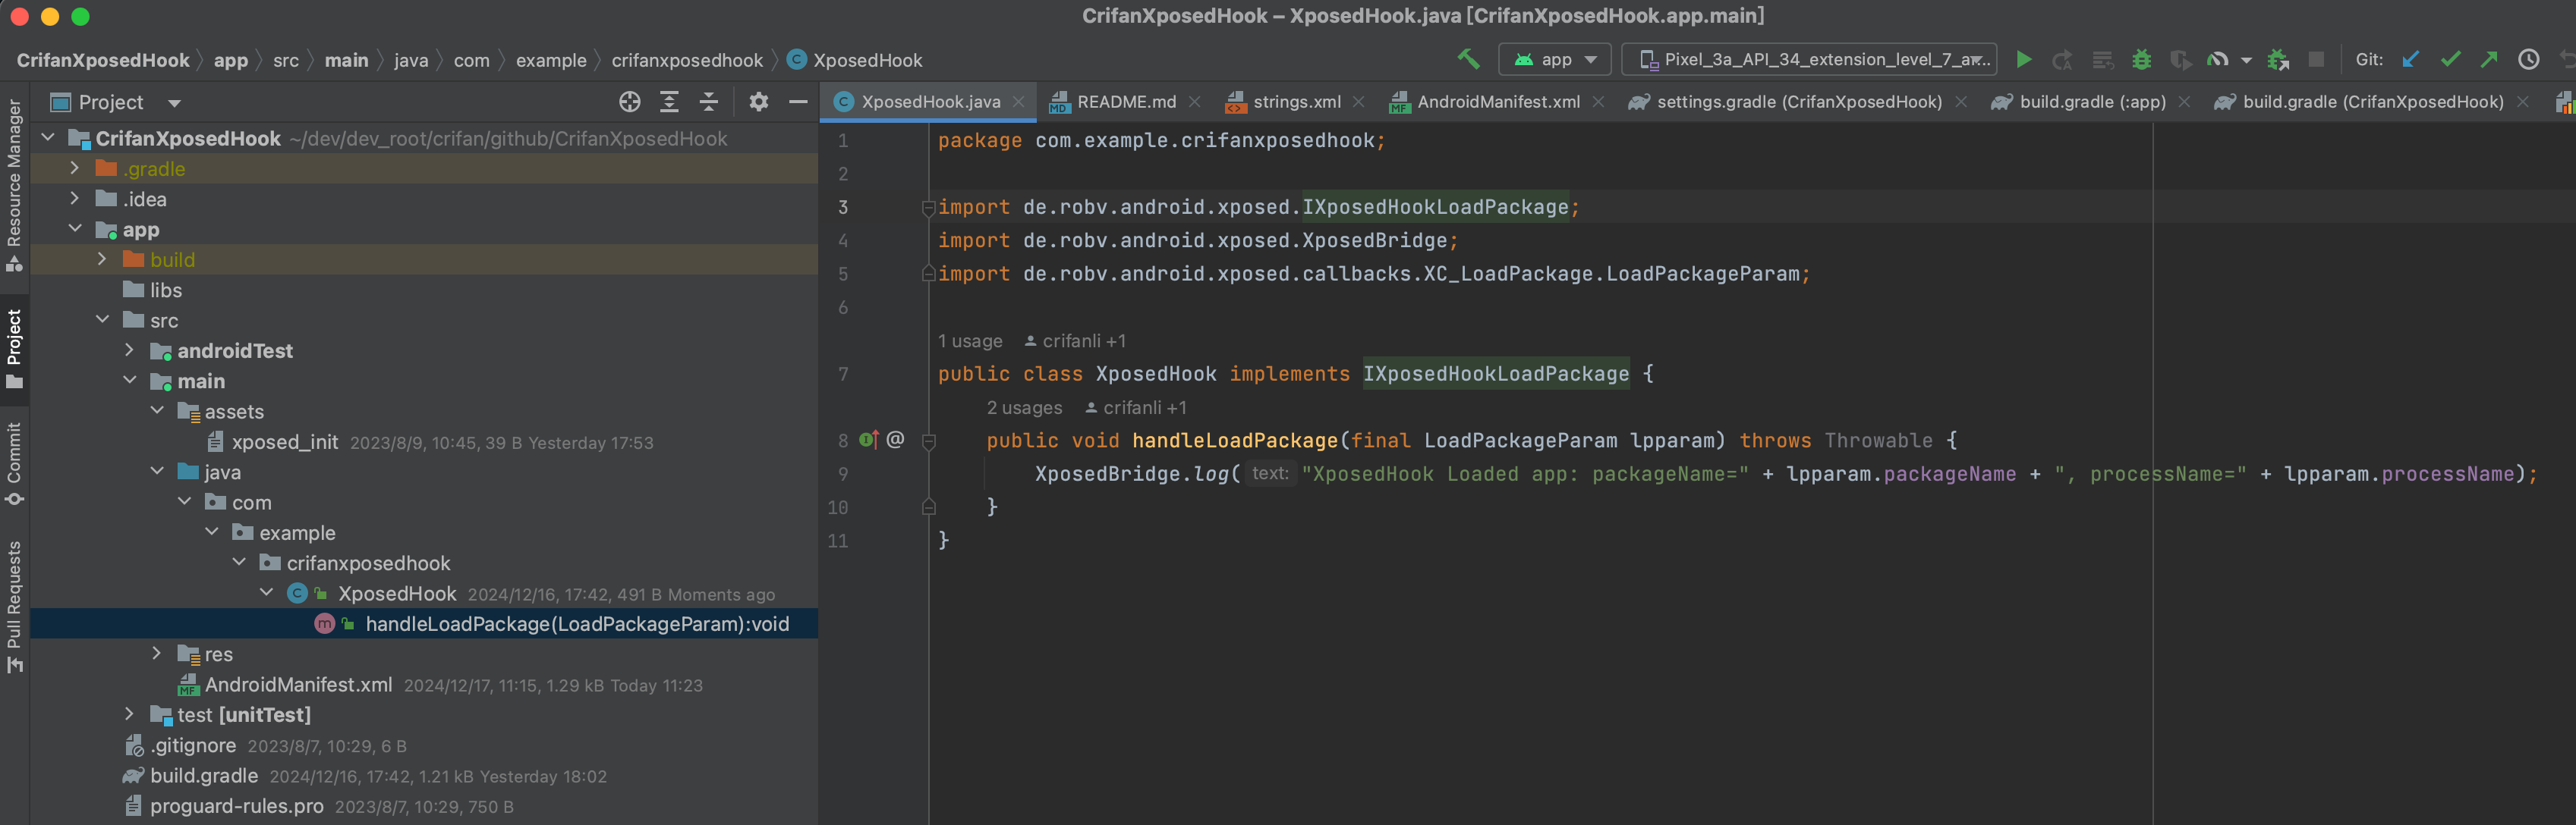The image size is (2576, 825).
Task: Start debugging with the green bug icon
Action: pos(2141,60)
